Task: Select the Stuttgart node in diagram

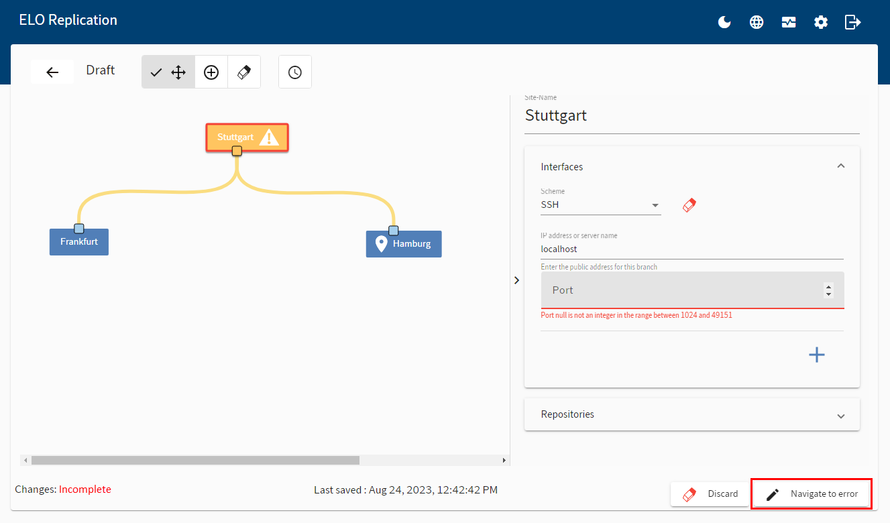Action: (x=247, y=137)
